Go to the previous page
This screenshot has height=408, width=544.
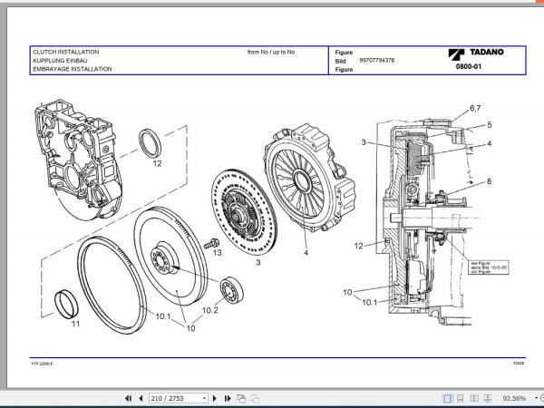pyautogui.click(x=141, y=398)
